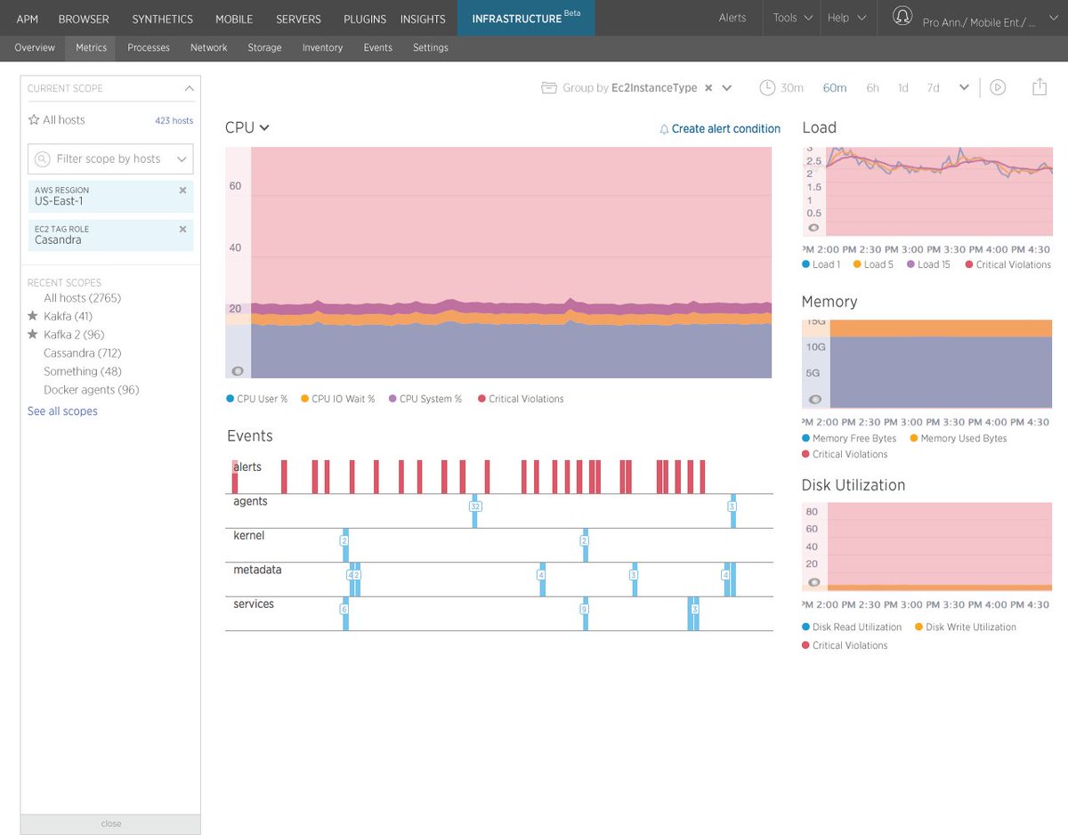Toggle CPU IO Wait % legend series
1068x835 pixels.
pyautogui.click(x=338, y=399)
